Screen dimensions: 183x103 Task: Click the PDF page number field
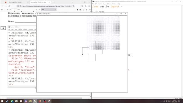pyautogui.click(x=15, y=10)
